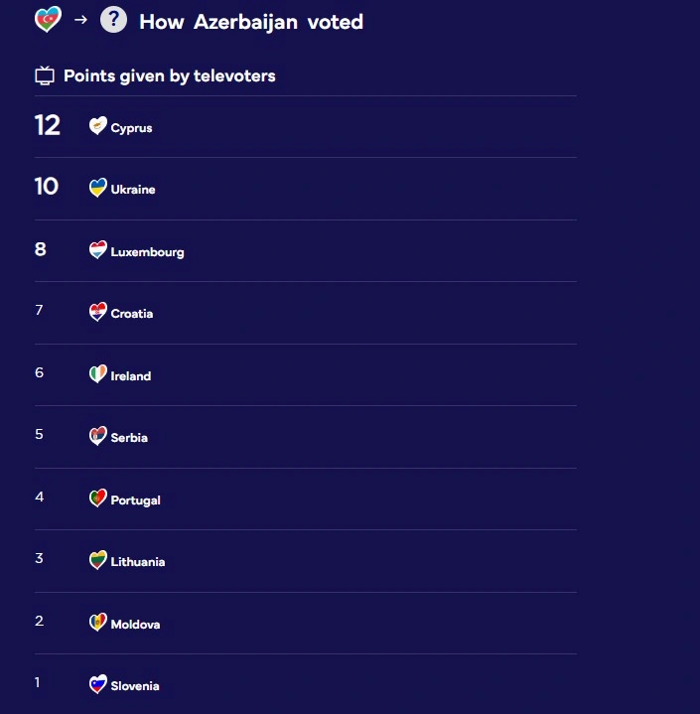Click the Ukraine heart flag icon

pyautogui.click(x=97, y=188)
